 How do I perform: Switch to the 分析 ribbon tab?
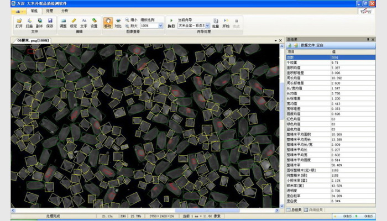click(65, 10)
